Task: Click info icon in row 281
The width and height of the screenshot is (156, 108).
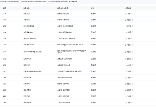Action: pyautogui.click(x=132, y=78)
